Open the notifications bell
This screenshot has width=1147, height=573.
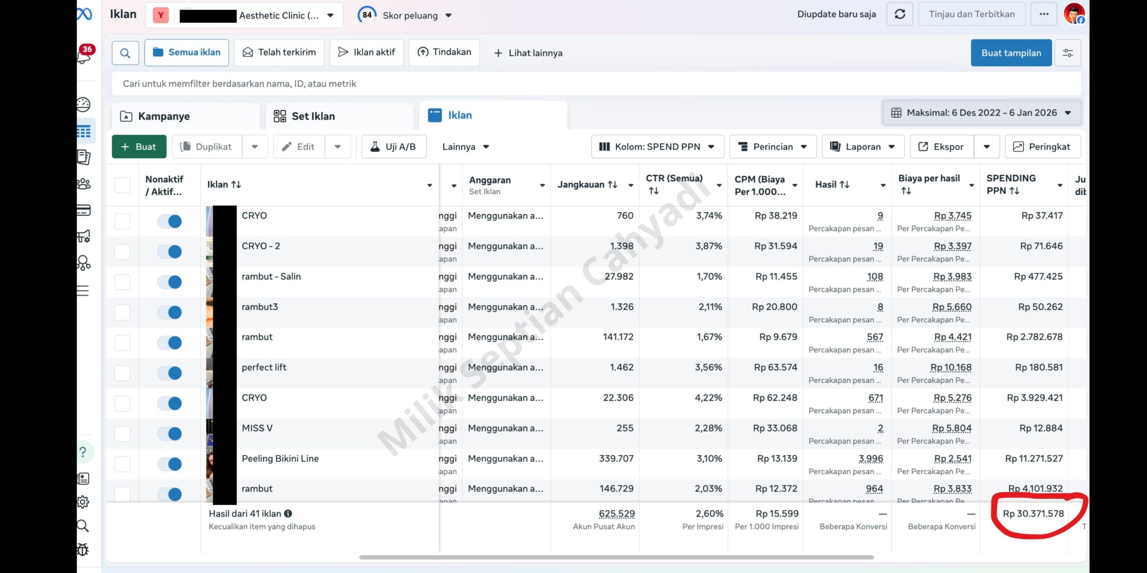[84, 56]
